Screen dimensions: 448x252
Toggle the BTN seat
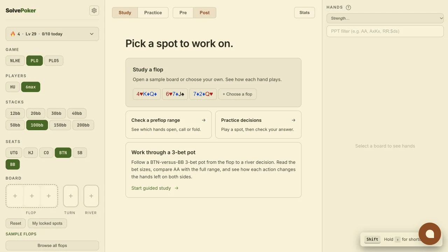point(63,153)
